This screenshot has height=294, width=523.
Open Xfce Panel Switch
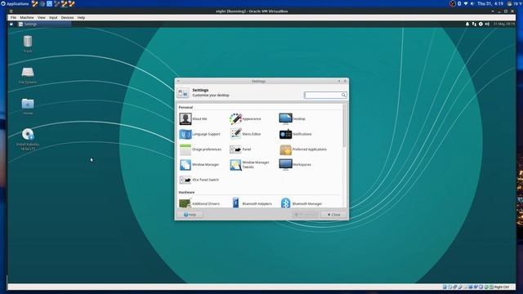[199, 180]
